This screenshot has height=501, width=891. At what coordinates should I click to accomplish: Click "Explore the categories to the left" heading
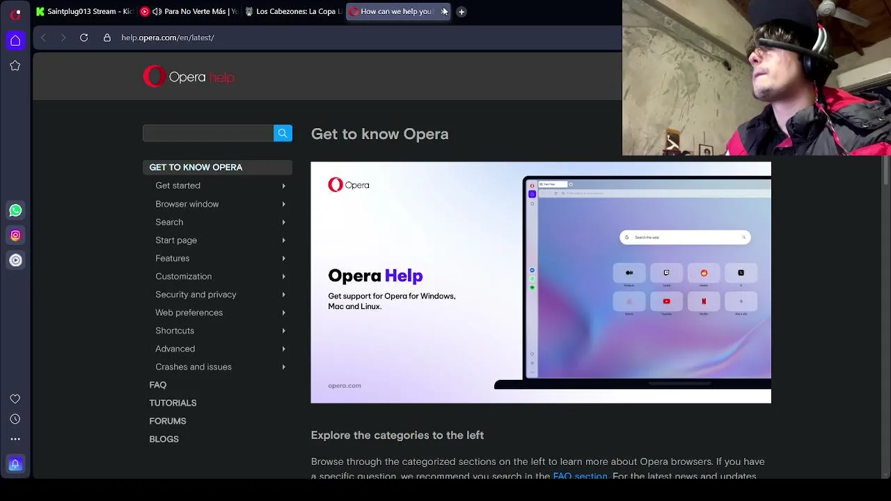(x=397, y=435)
